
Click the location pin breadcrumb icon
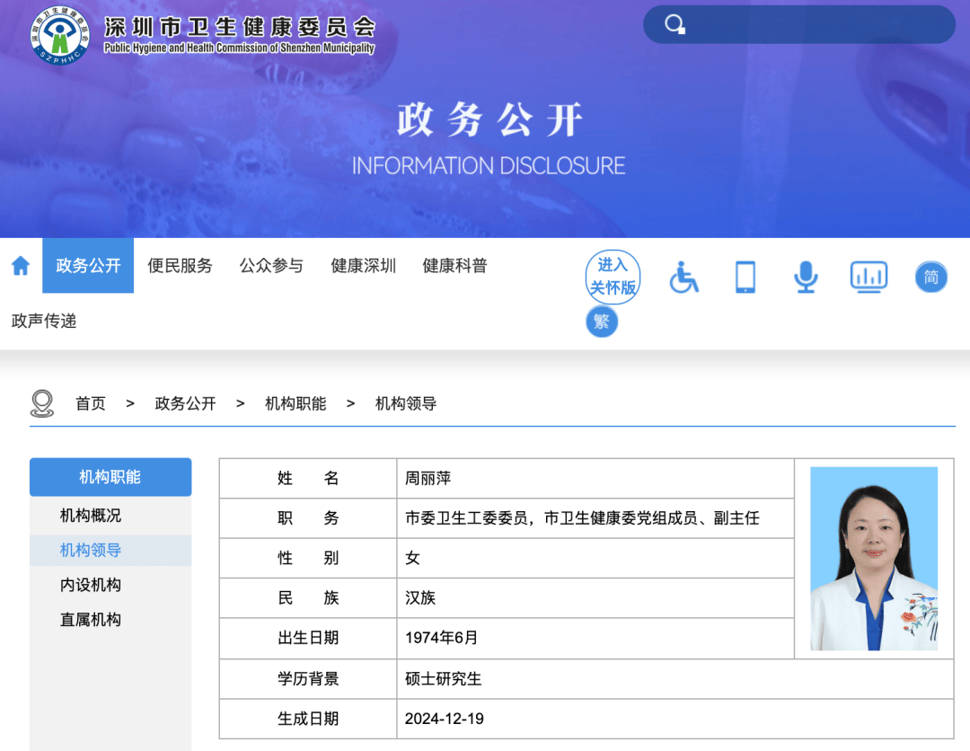click(x=40, y=402)
